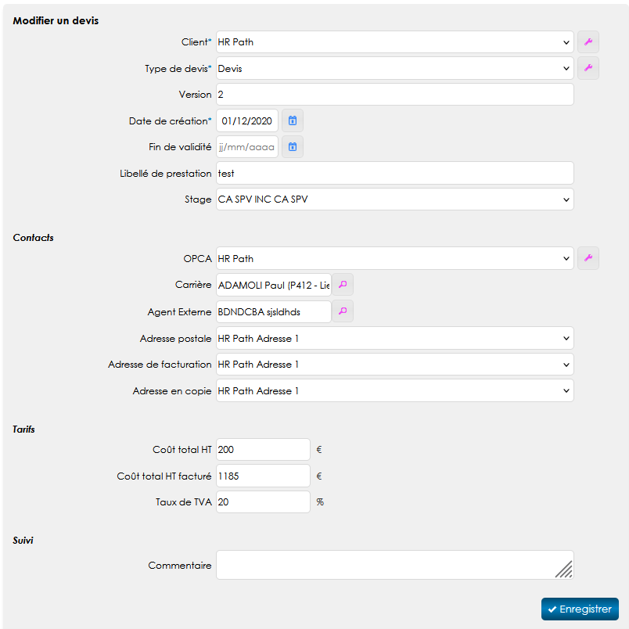
Task: Open the Adresse en copie dropdown
Action: tap(394, 390)
